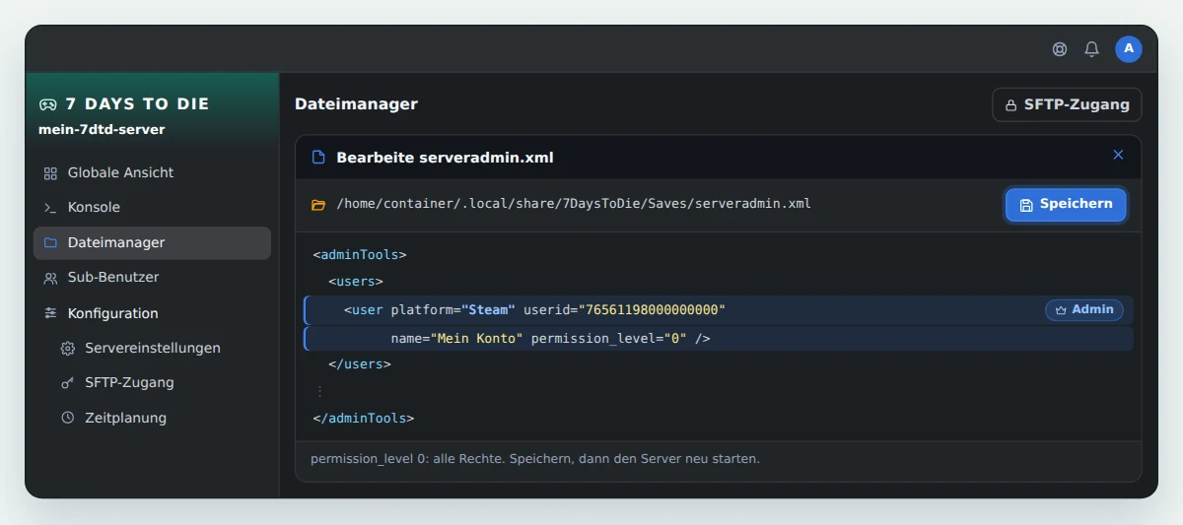
Task: Select Dateimanager menu entry
Action: point(152,243)
